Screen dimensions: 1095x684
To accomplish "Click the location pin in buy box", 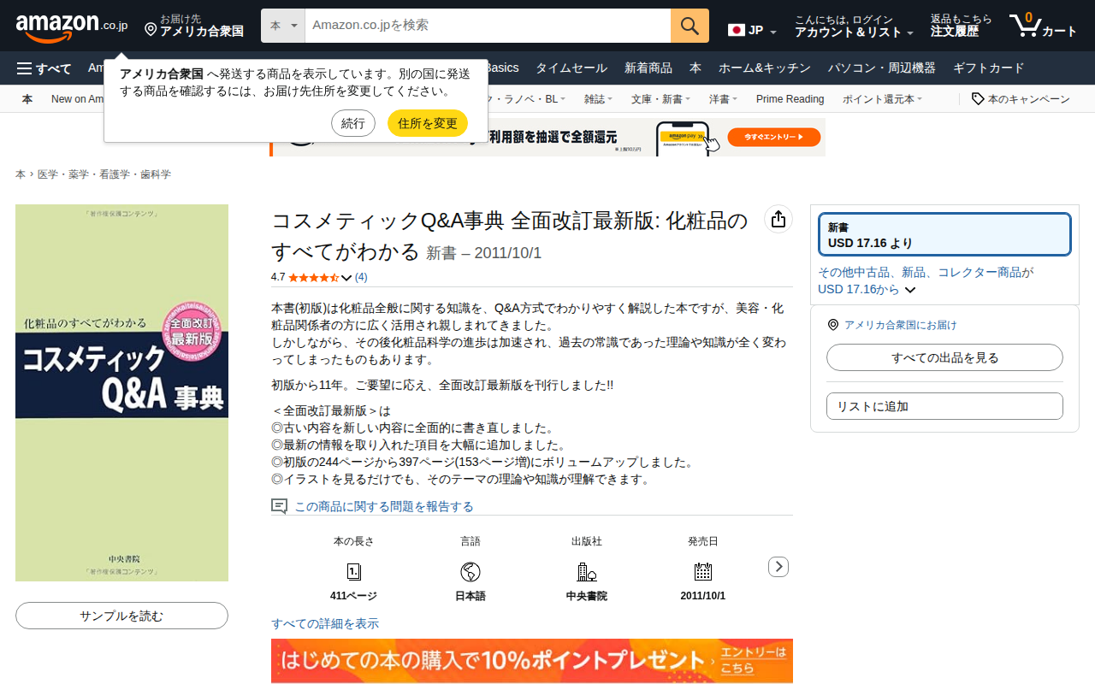I will point(833,325).
